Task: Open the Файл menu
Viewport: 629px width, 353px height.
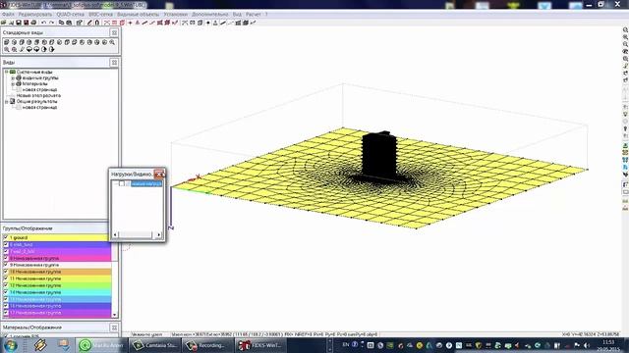Action: (8, 15)
